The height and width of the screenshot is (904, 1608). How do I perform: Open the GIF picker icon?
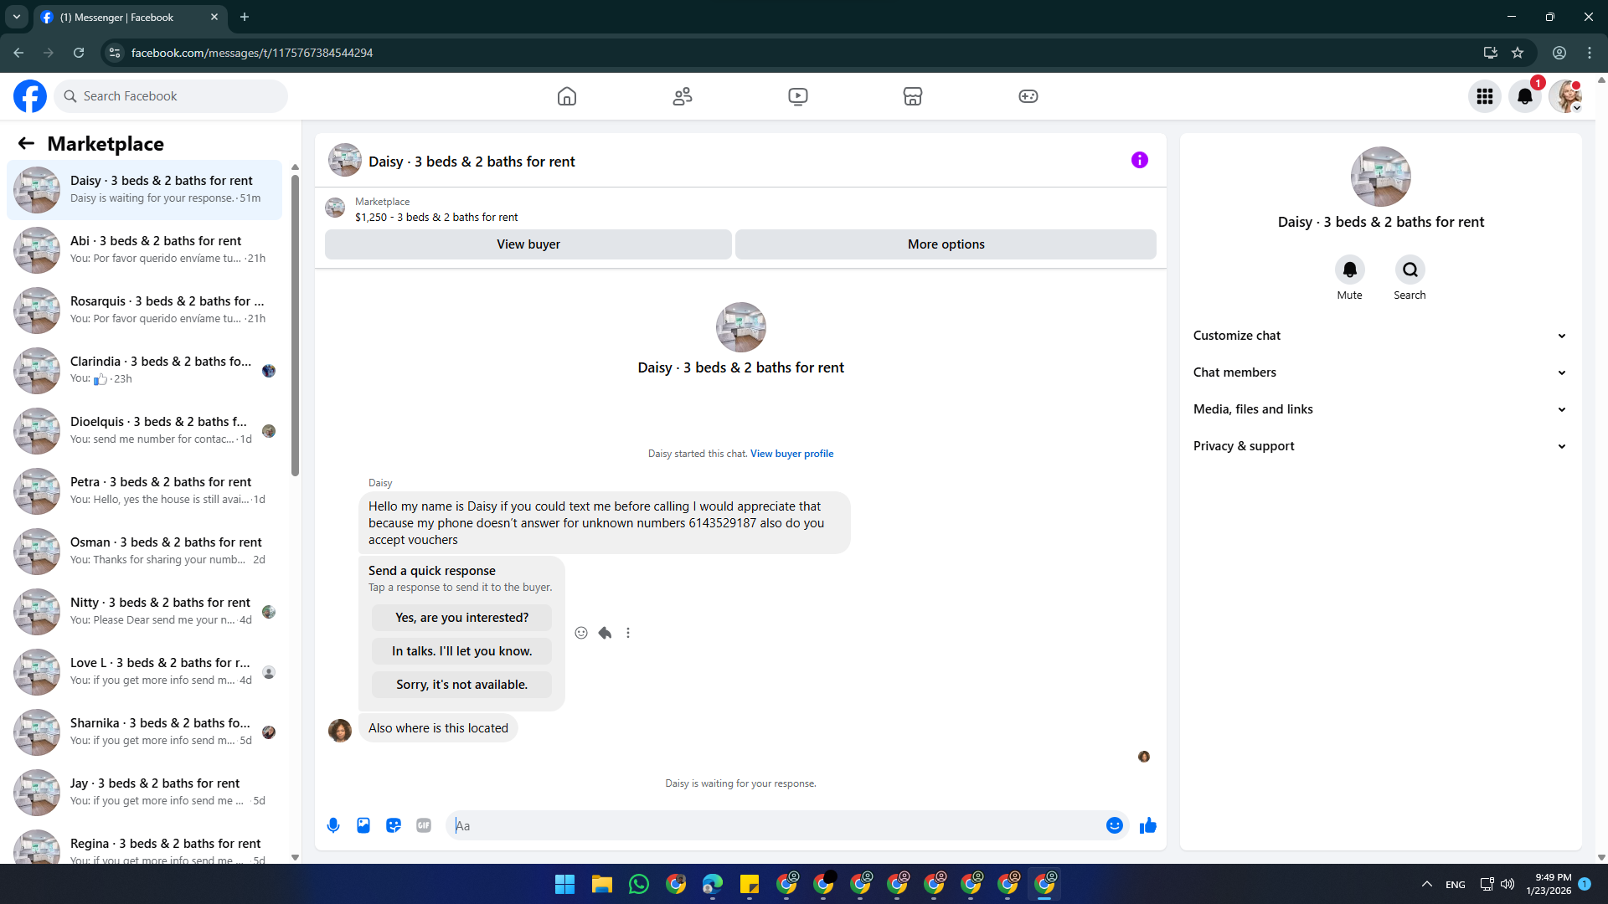point(424,825)
